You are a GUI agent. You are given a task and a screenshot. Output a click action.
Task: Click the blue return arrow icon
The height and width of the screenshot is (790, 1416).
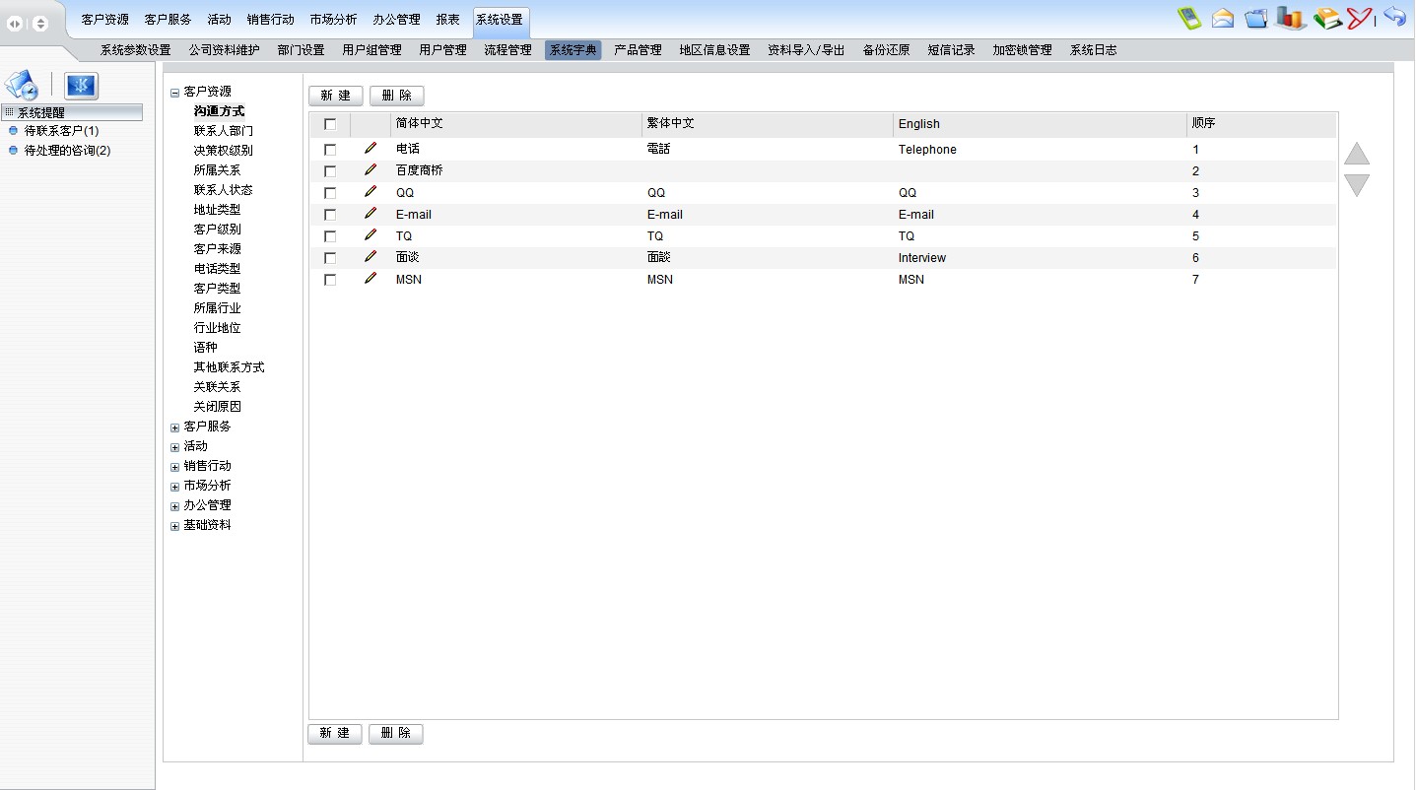pyautogui.click(x=1394, y=17)
